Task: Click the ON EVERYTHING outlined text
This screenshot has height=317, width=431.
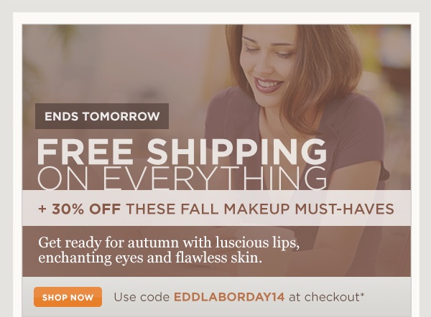Action: point(182,178)
